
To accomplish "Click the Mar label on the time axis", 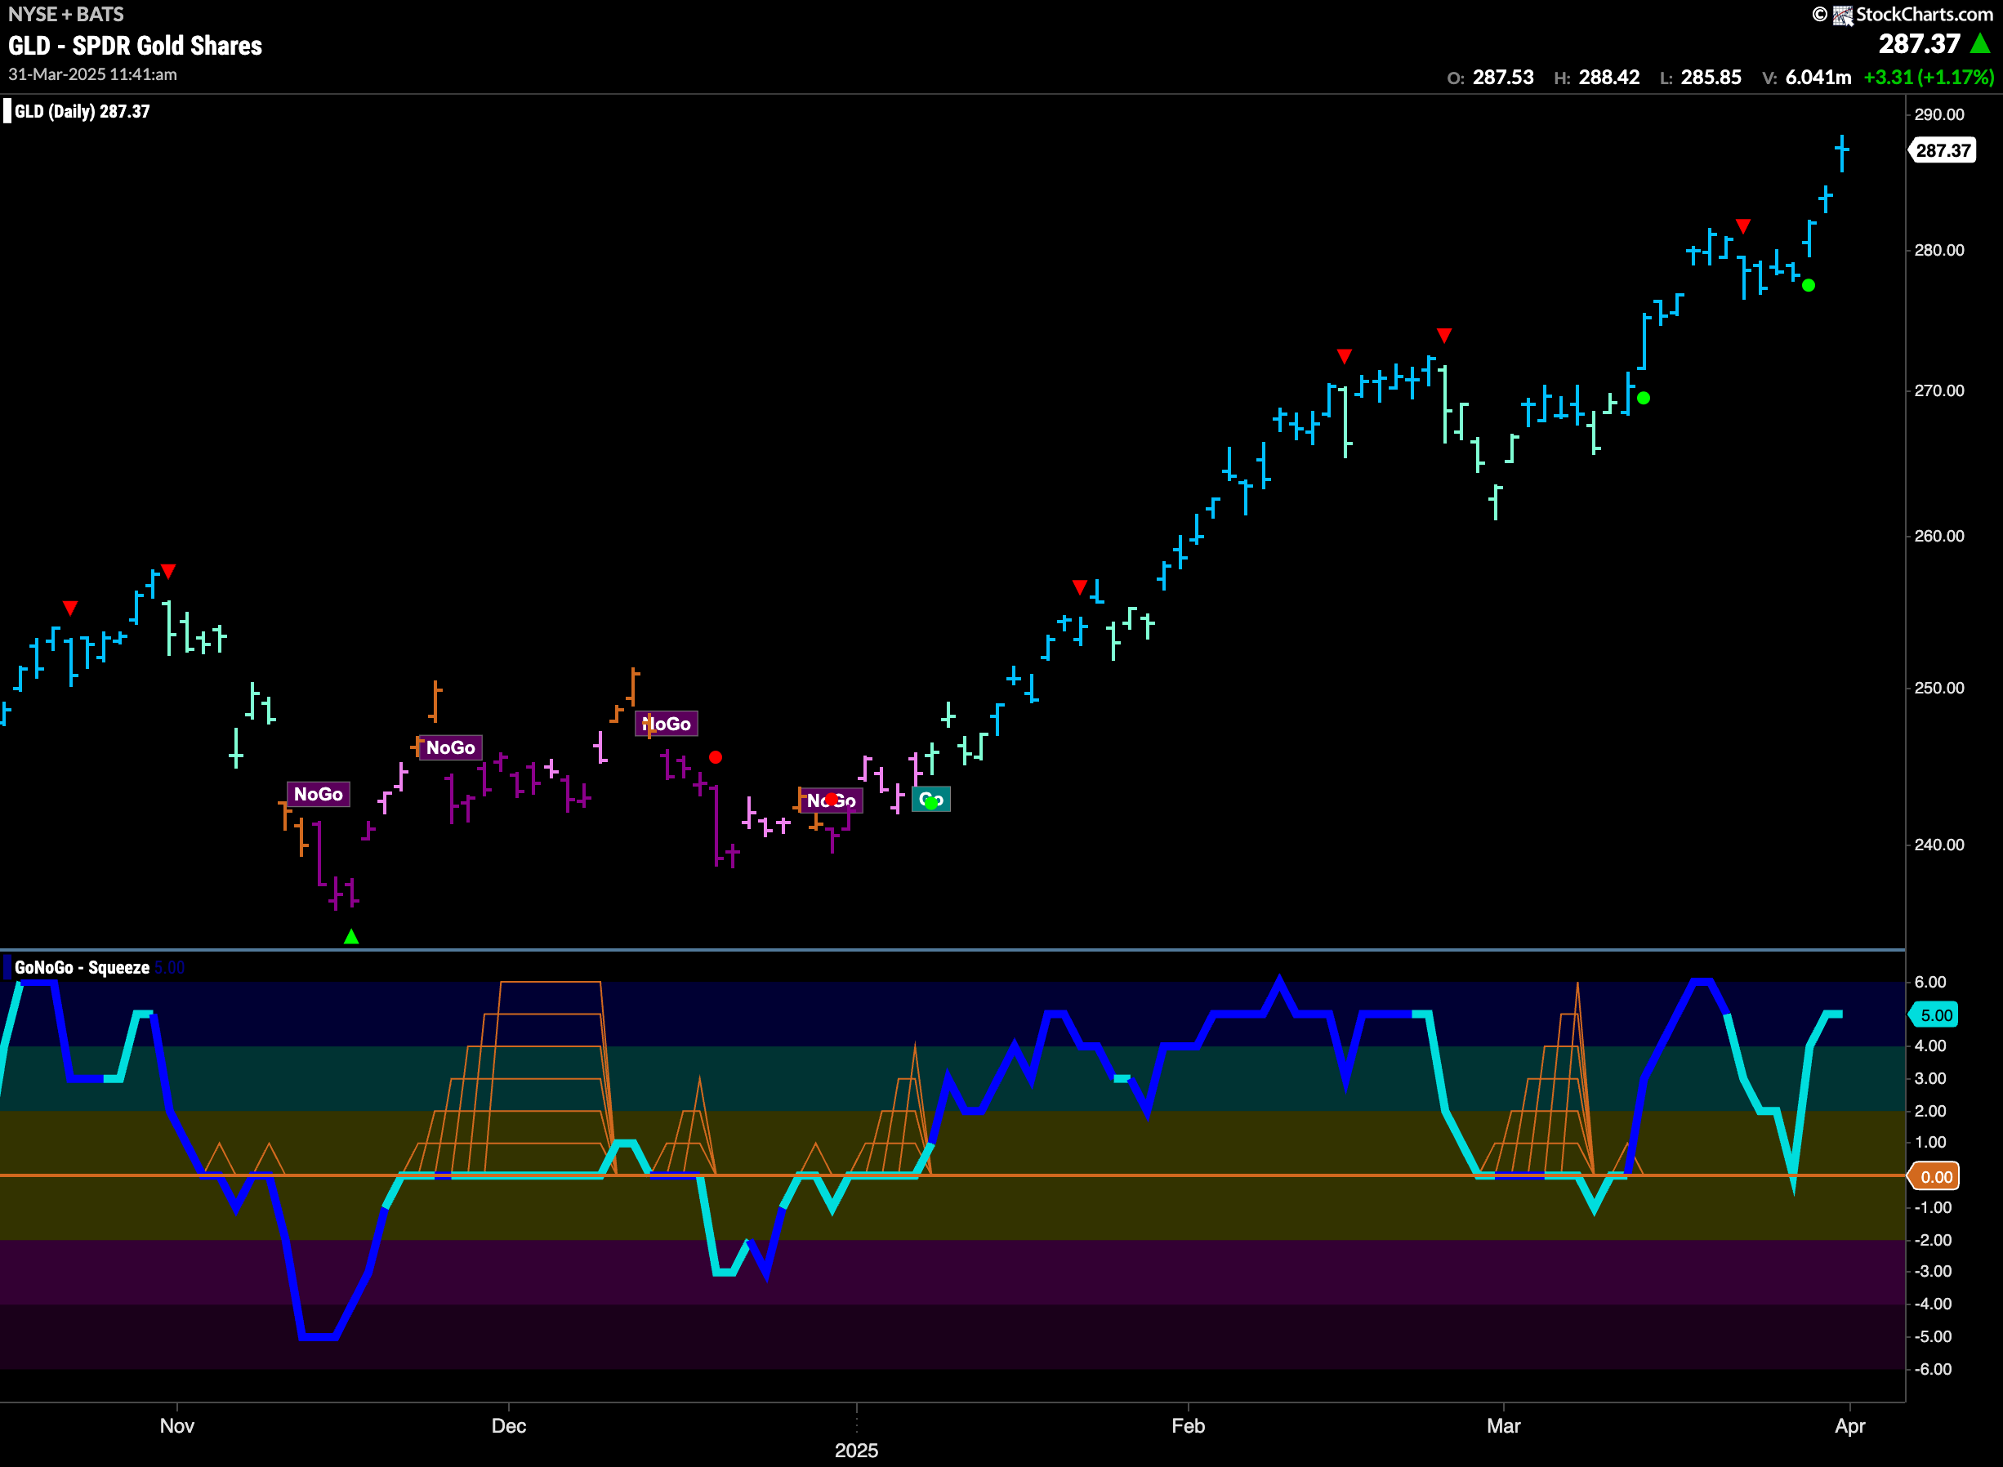I will (x=1503, y=1426).
